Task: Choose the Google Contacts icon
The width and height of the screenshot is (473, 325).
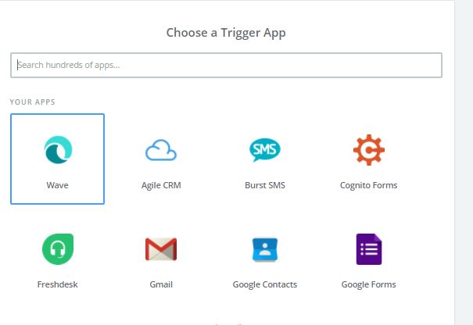Action: click(x=265, y=249)
